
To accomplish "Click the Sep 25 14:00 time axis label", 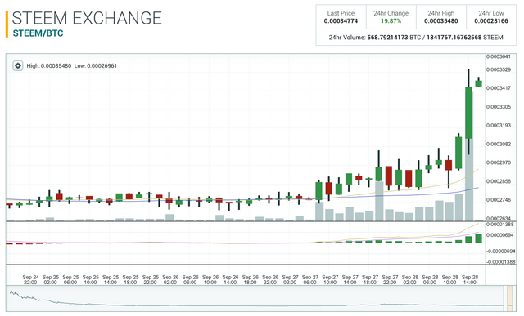I will [111, 280].
